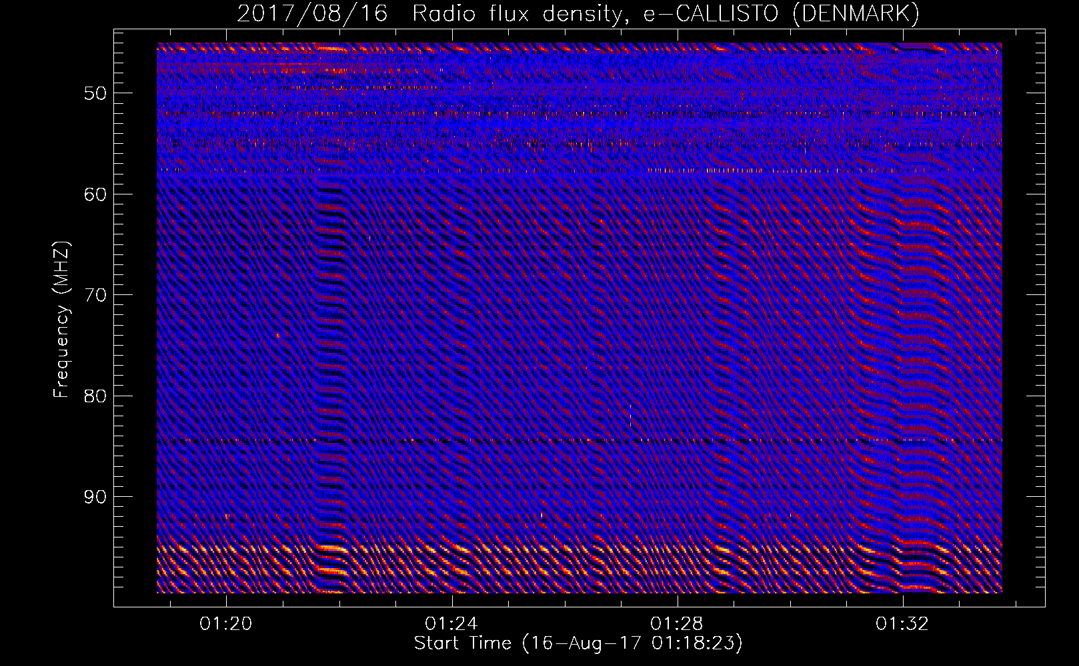The height and width of the screenshot is (666, 1079).
Task: Click the 90 MHz frequency tick label
Action: [x=95, y=497]
